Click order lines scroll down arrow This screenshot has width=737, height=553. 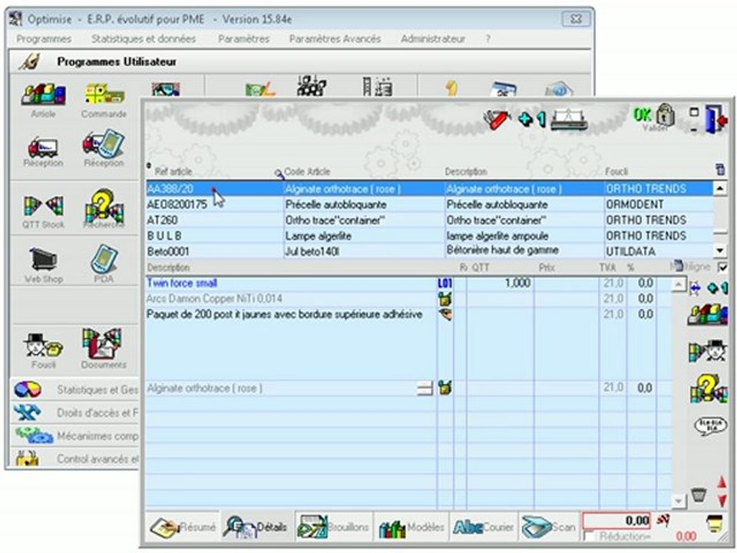pyautogui.click(x=678, y=501)
